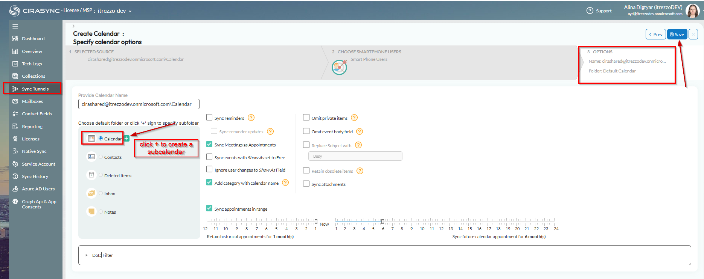The image size is (704, 279).
Task: Click Omit private items help icon
Action: [354, 118]
